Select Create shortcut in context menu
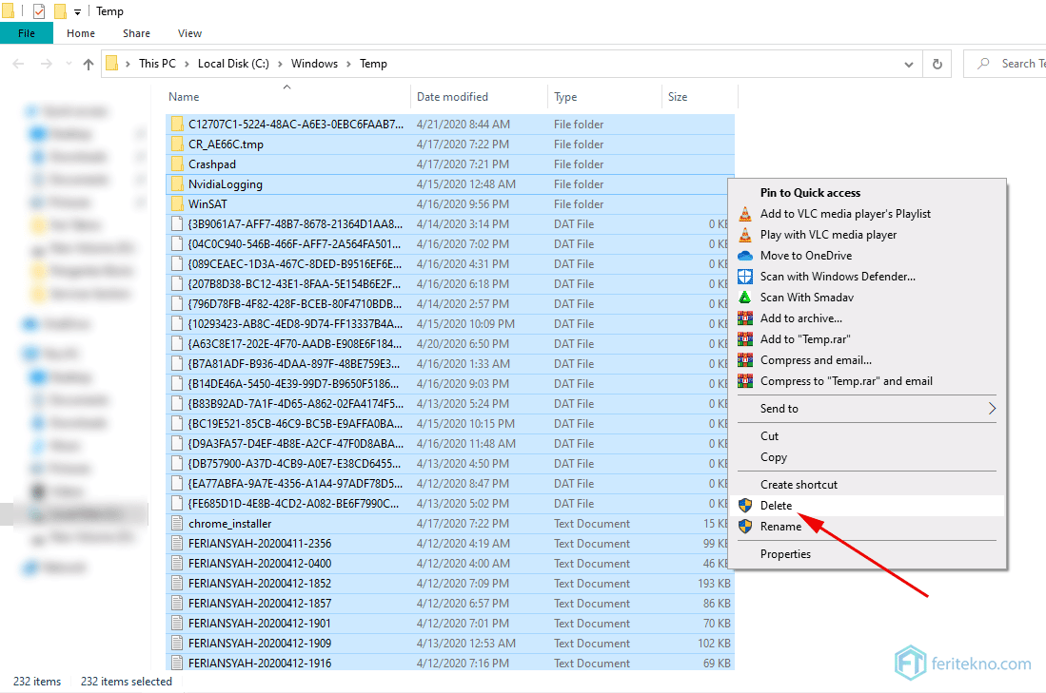1046x693 pixels. tap(867, 485)
